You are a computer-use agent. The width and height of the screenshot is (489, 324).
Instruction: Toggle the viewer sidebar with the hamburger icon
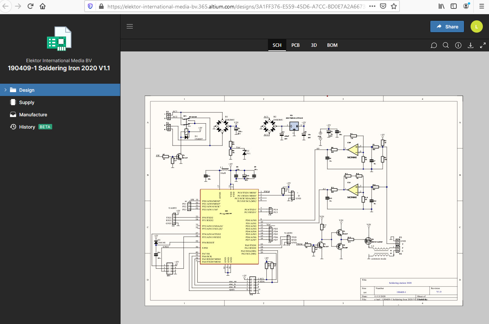130,26
